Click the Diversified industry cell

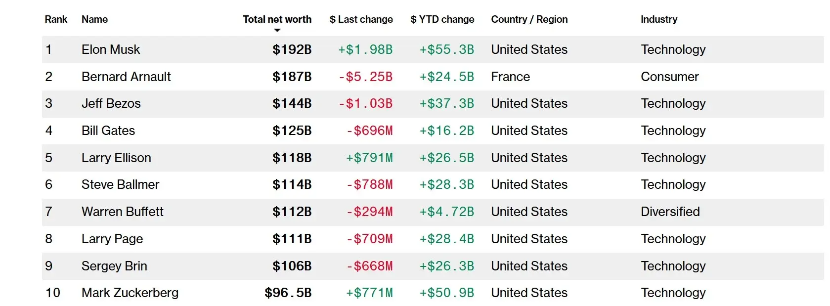[670, 212]
